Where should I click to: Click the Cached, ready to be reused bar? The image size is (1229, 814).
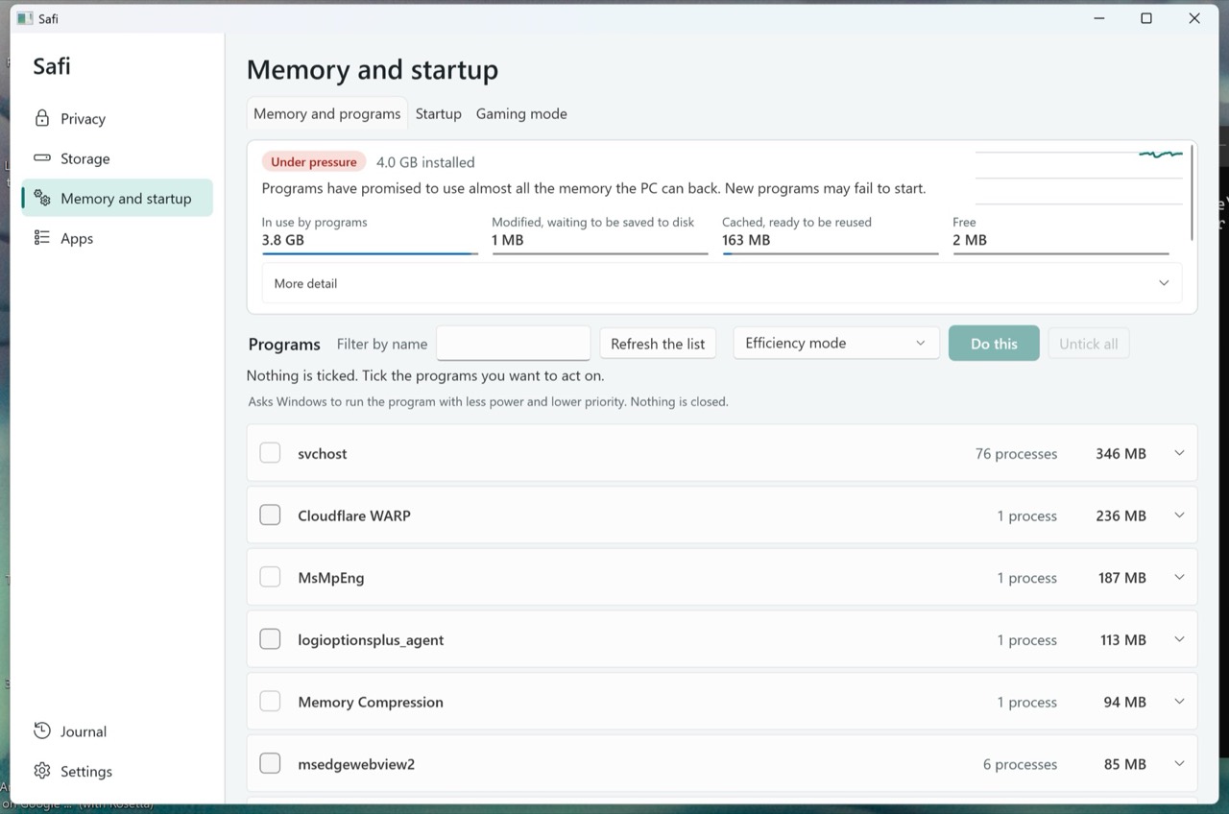[830, 253]
